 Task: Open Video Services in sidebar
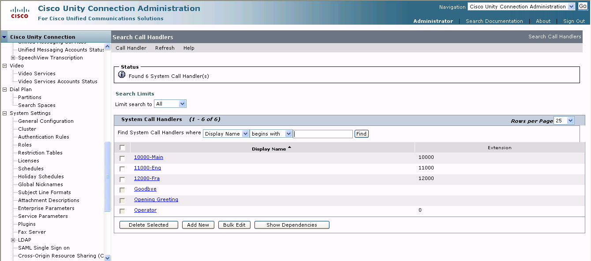[x=37, y=74]
